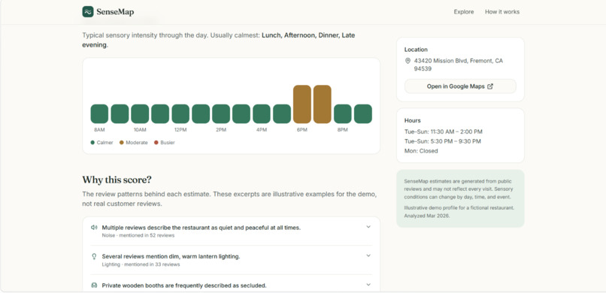Click the Location card heading

click(x=416, y=50)
